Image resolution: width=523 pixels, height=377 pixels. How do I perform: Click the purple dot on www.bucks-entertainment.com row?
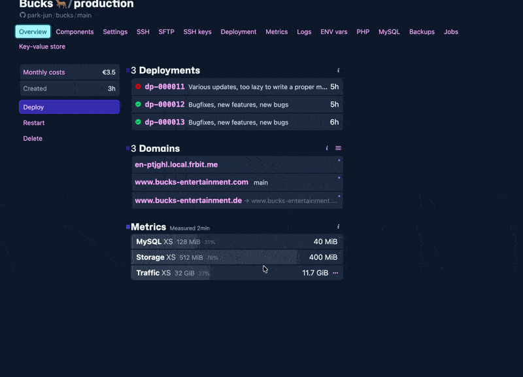pyautogui.click(x=339, y=177)
